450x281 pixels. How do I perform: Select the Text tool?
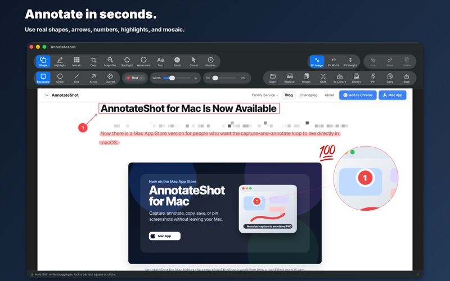click(x=160, y=61)
